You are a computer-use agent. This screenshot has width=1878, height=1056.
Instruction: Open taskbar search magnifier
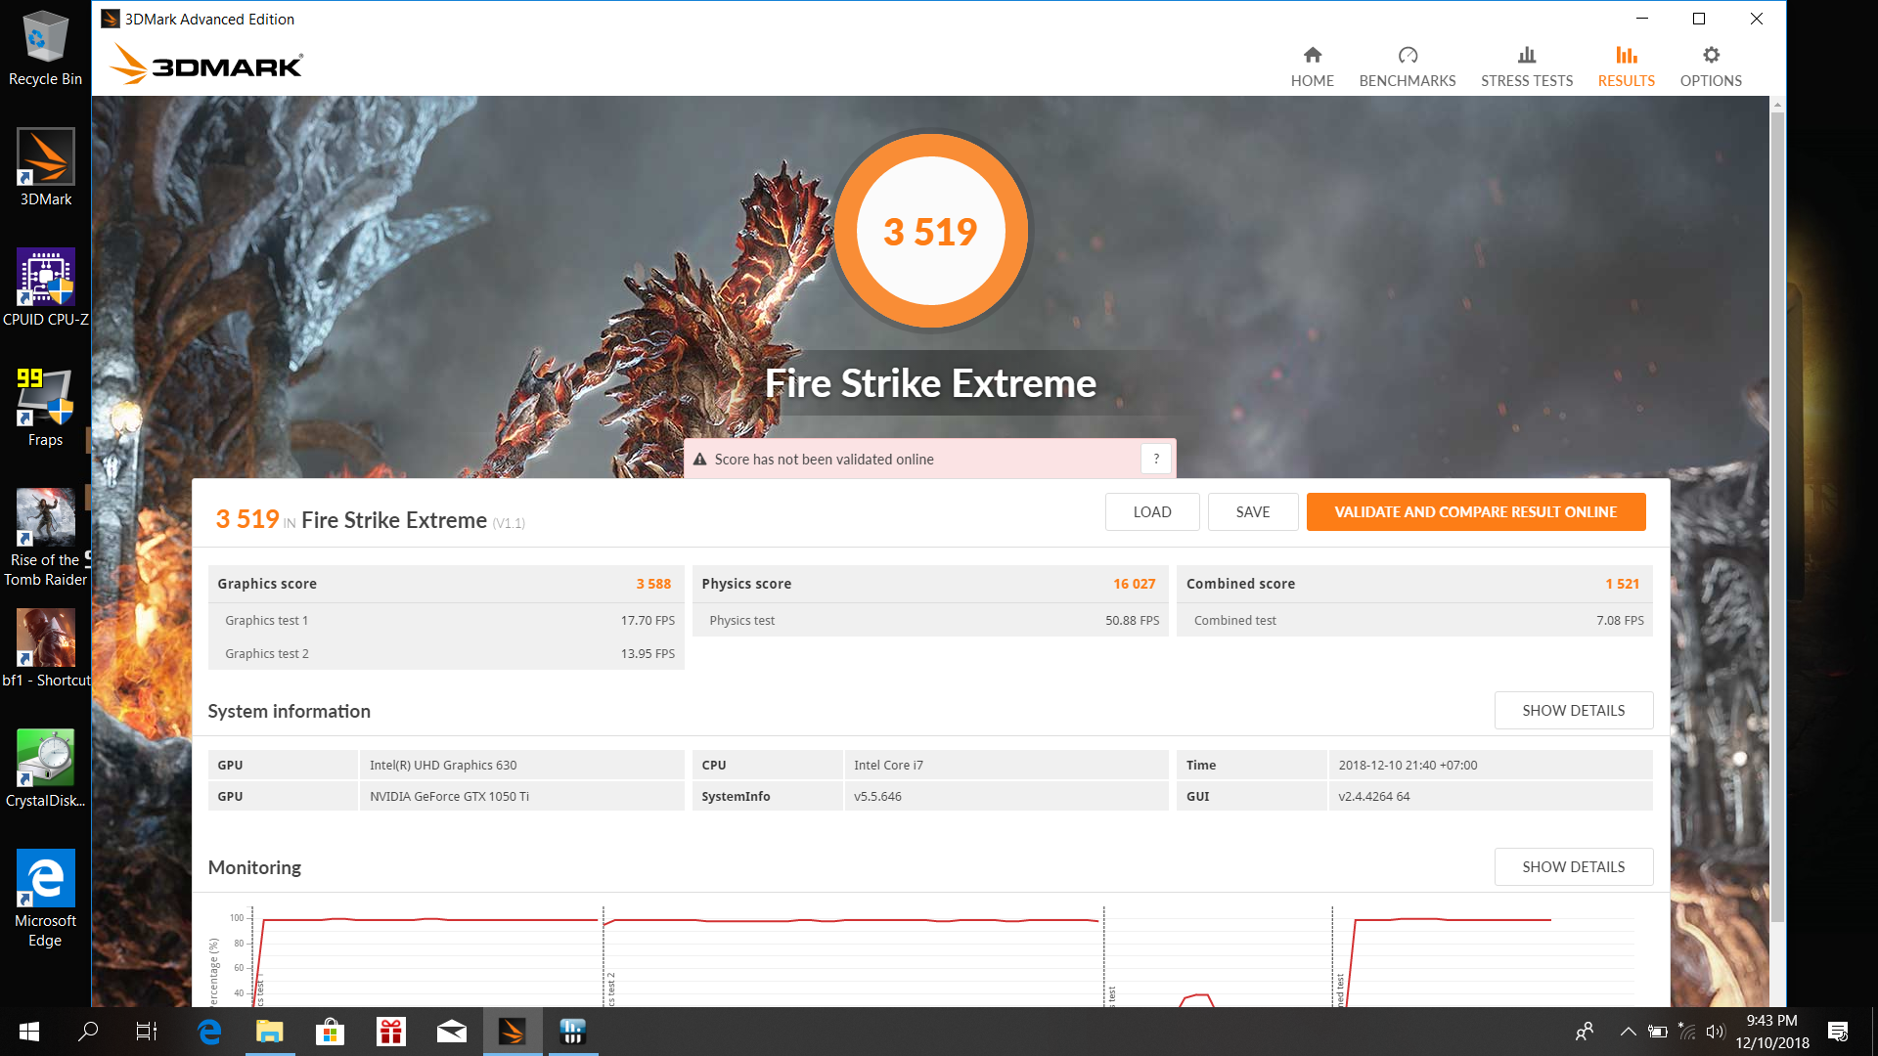coord(88,1032)
